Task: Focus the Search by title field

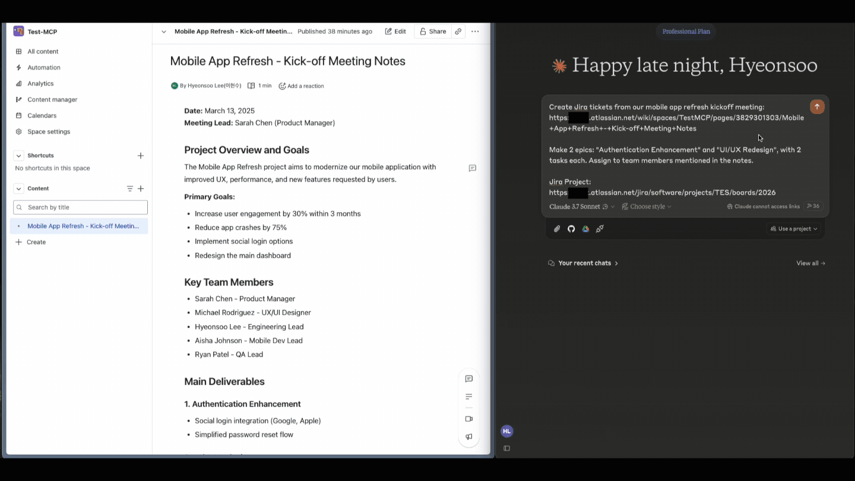Action: click(x=80, y=207)
